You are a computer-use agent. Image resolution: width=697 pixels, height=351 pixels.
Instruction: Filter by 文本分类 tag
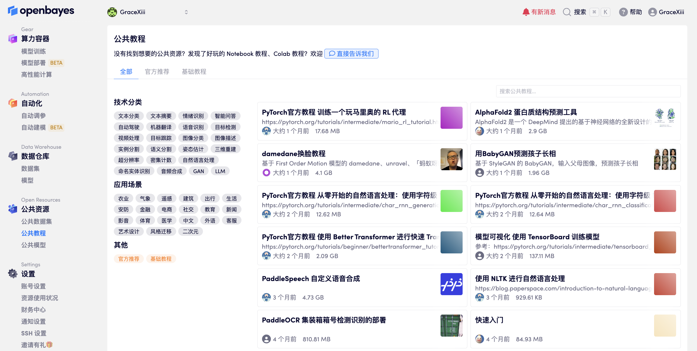[x=129, y=116]
